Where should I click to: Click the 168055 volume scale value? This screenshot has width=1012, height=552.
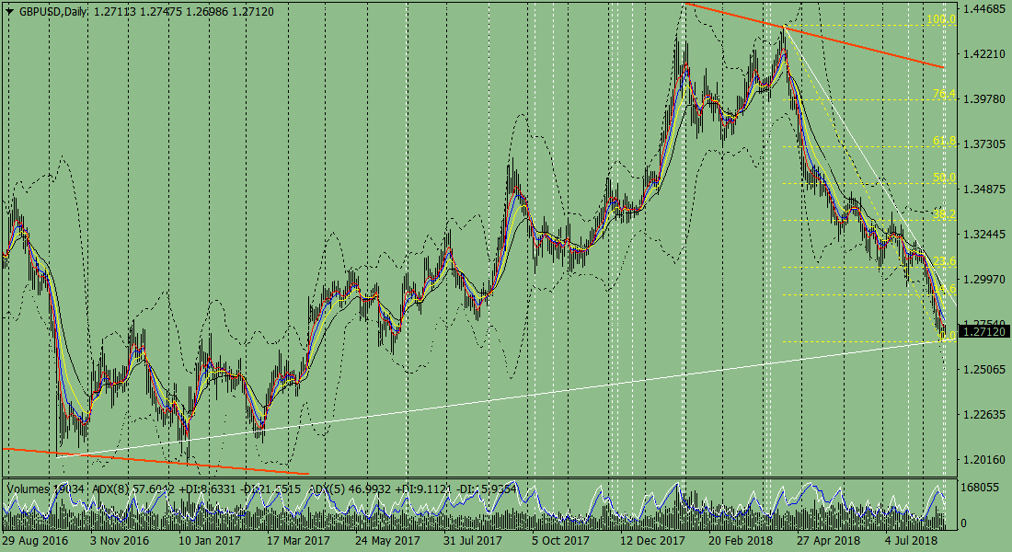click(x=980, y=487)
